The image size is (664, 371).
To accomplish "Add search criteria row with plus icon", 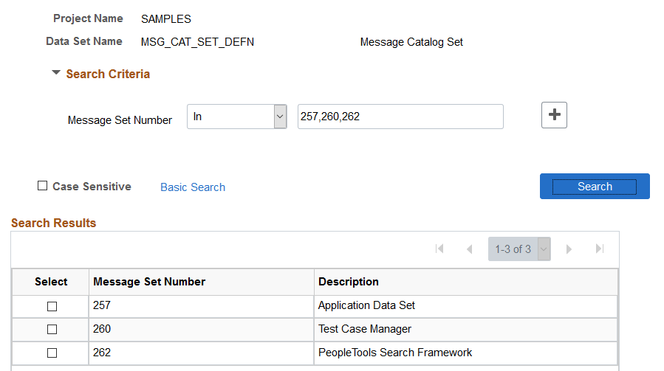I will pos(554,114).
